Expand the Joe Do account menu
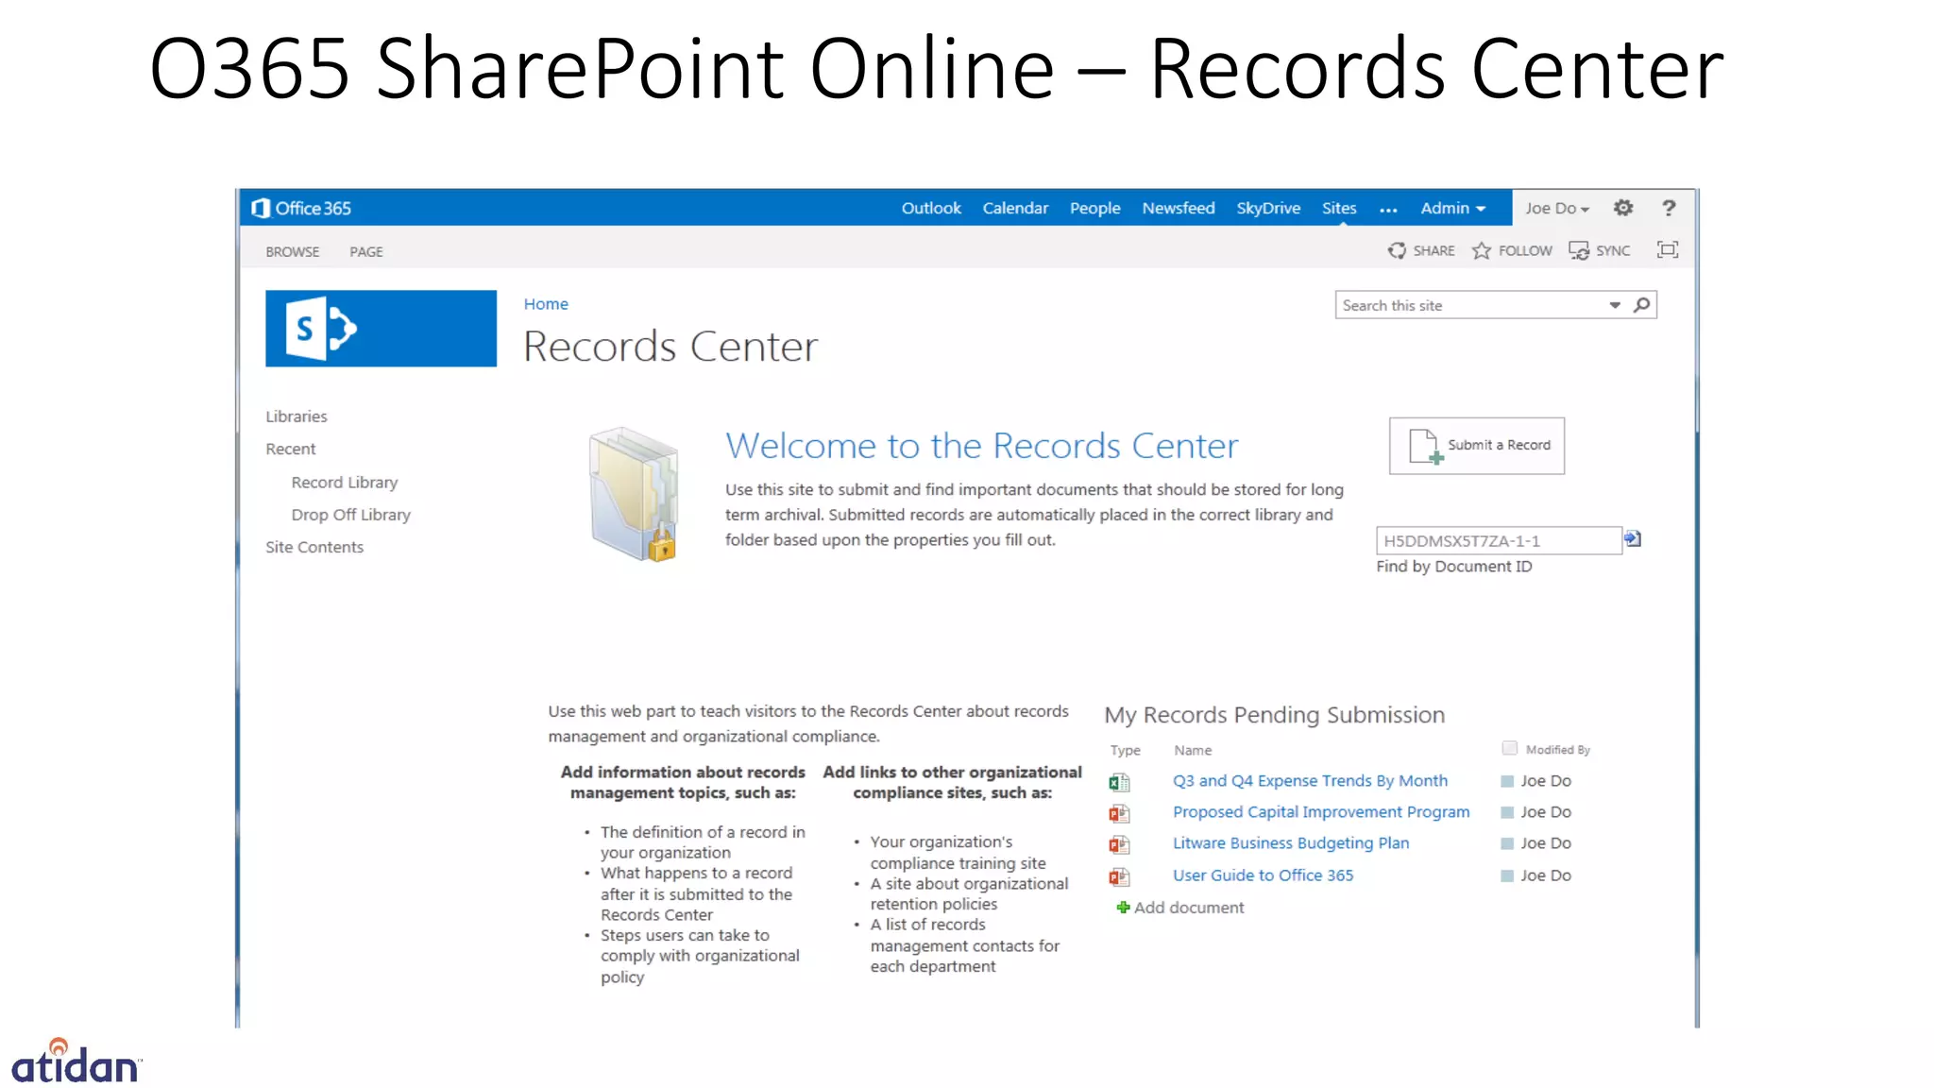Image resolution: width=1934 pixels, height=1088 pixels. pos(1557,208)
